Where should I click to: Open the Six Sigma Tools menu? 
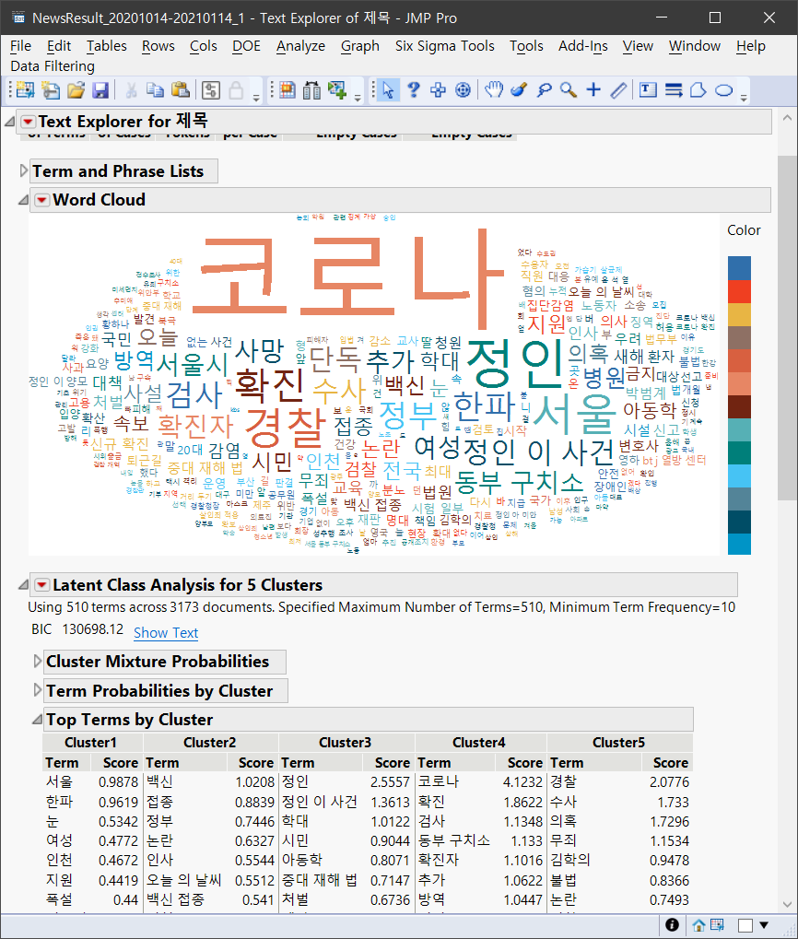(444, 46)
